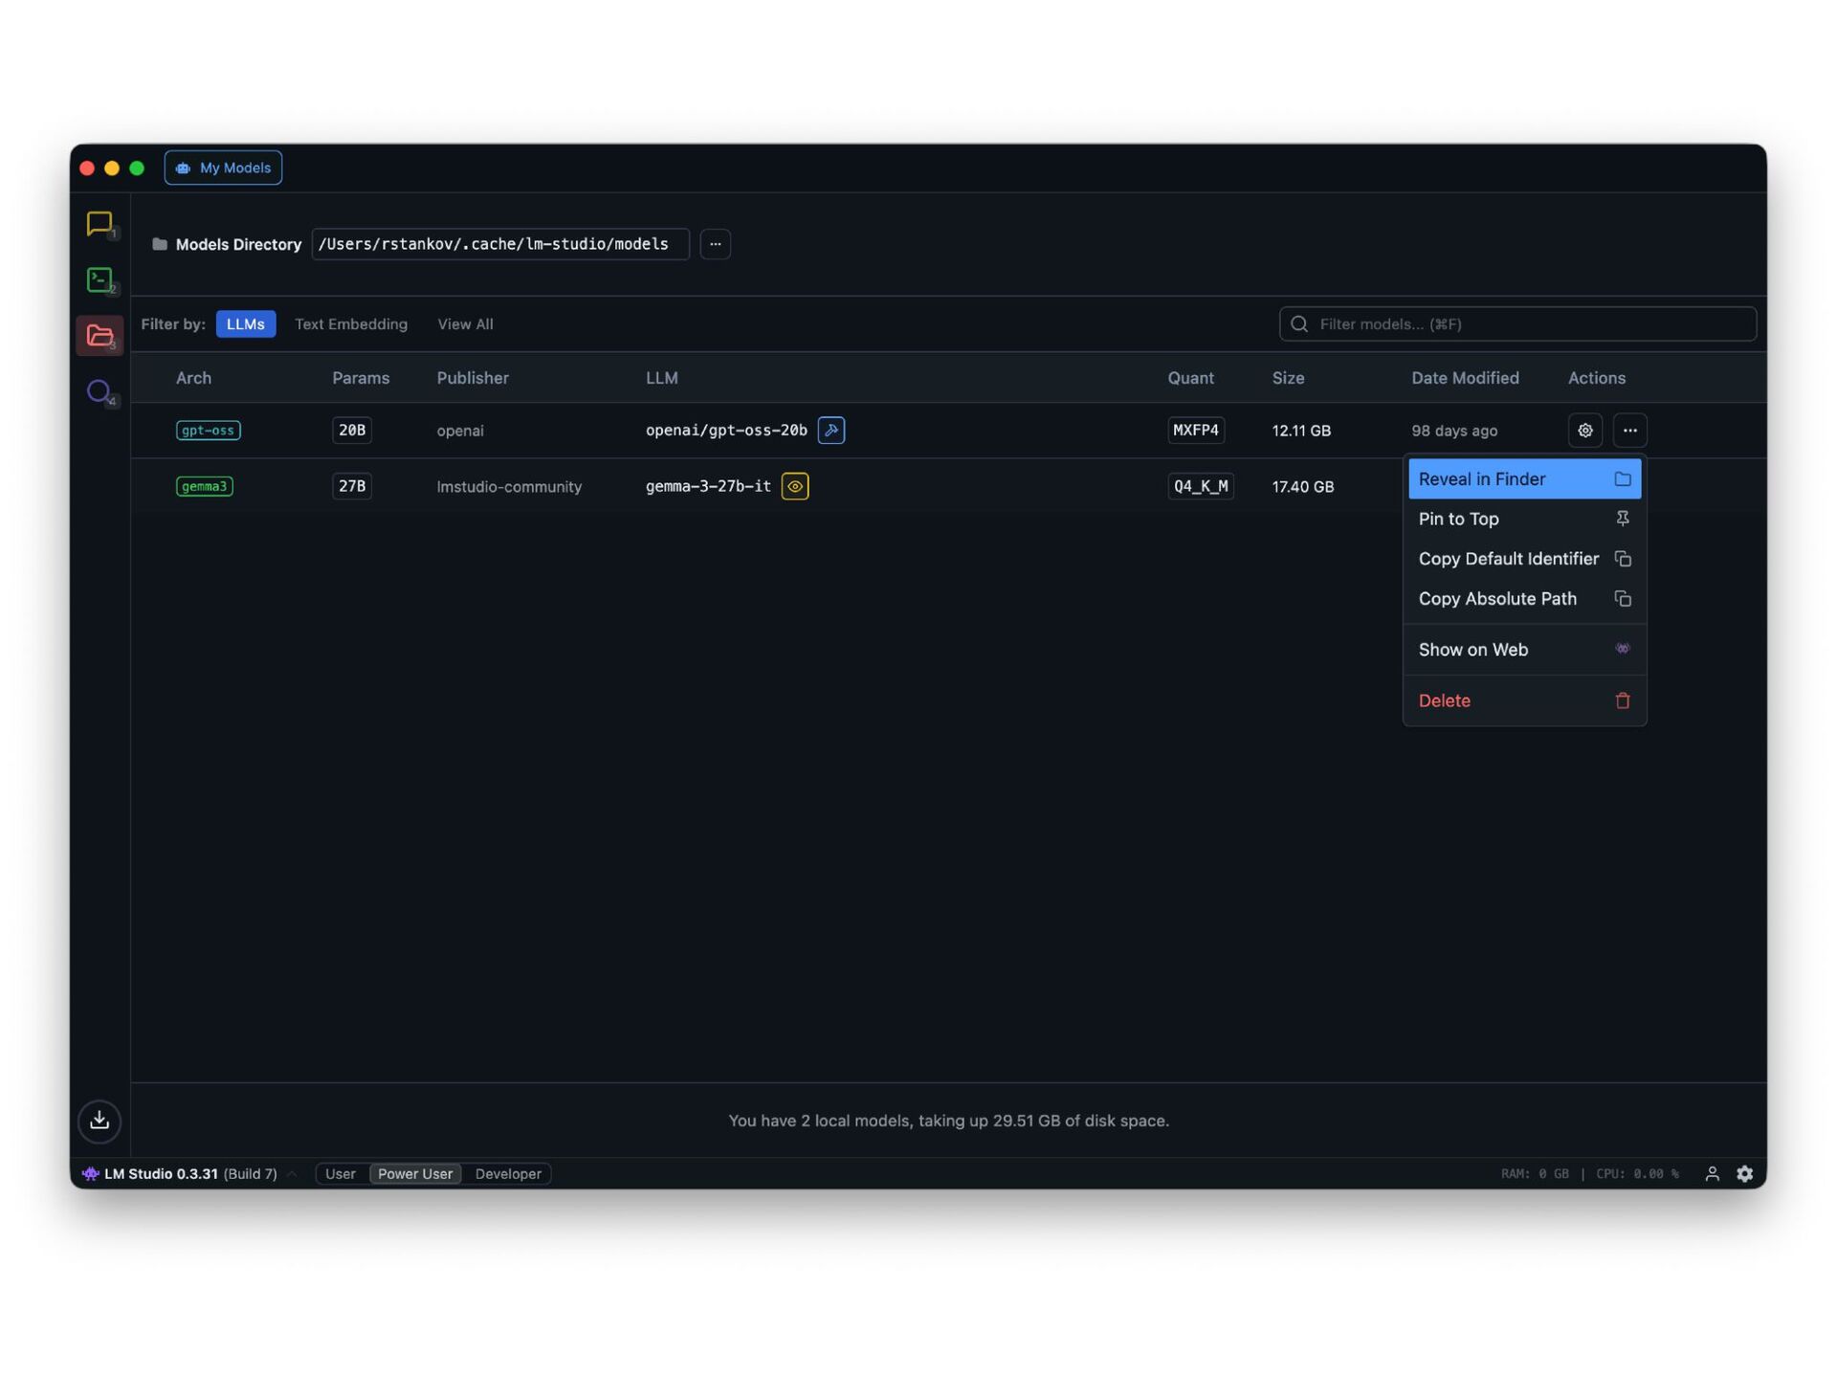Filter by Text Embedding models
The width and height of the screenshot is (1837, 1378).
point(351,324)
